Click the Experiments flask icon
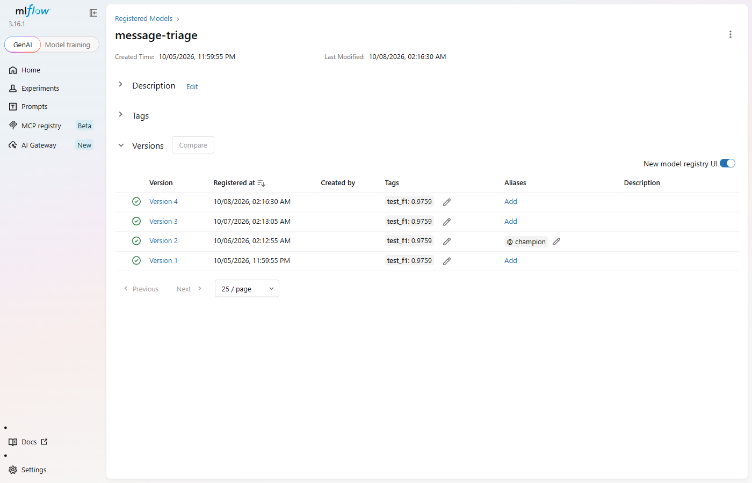Screen dimensions: 752x483 (x=13, y=89)
